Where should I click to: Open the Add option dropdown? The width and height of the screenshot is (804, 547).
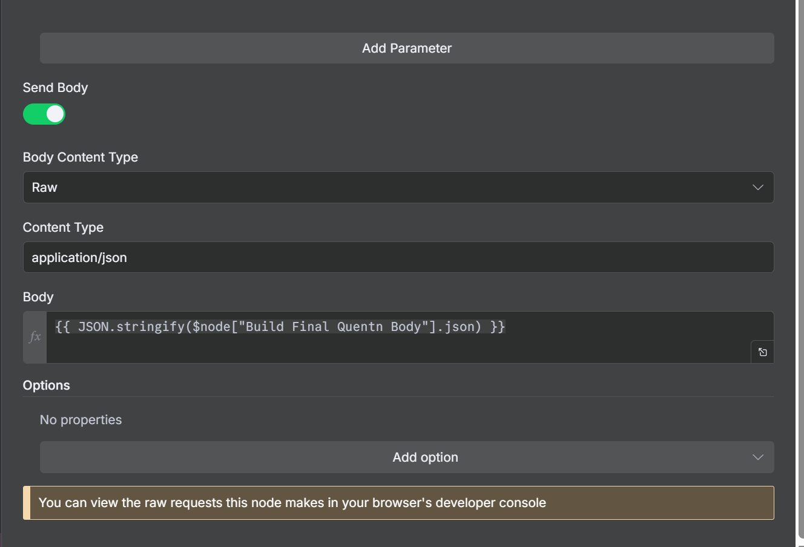pyautogui.click(x=407, y=457)
